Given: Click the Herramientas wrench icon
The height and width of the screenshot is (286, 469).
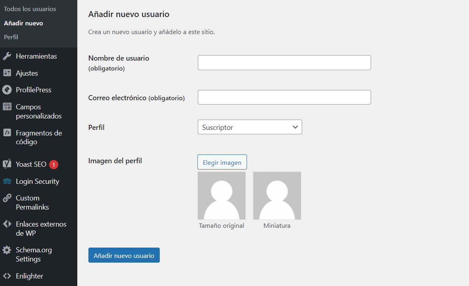Looking at the screenshot, I should point(8,56).
